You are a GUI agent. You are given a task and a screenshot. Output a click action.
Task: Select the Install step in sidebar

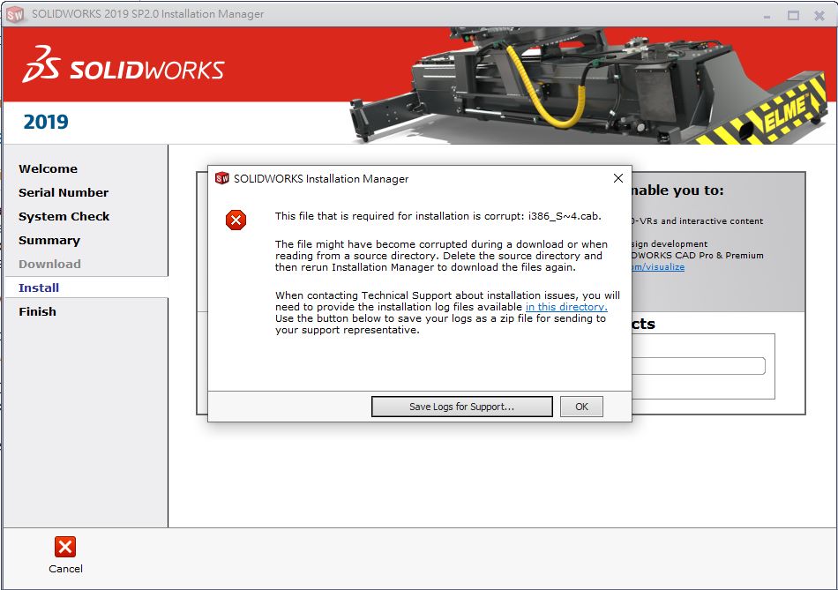pyautogui.click(x=39, y=288)
